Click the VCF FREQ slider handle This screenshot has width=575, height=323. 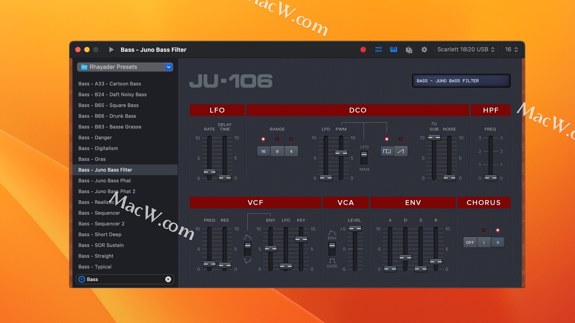[x=209, y=264]
